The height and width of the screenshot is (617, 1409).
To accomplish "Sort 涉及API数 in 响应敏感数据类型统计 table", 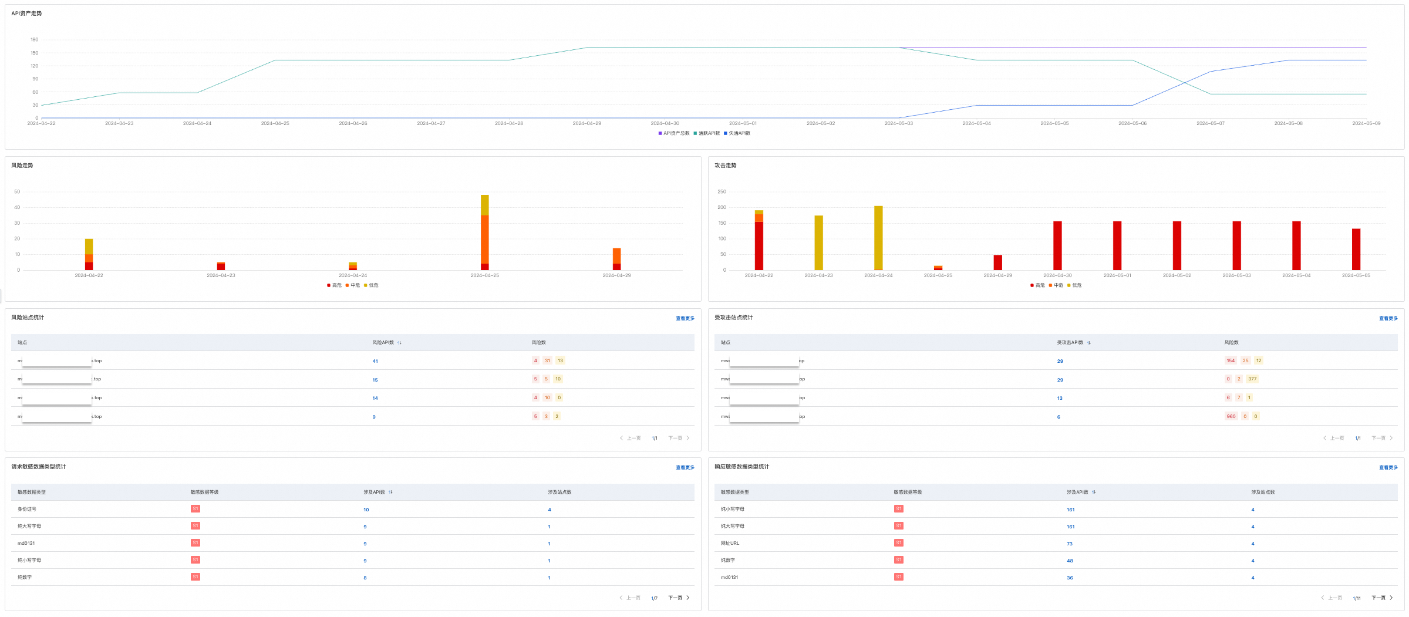I will [1094, 493].
